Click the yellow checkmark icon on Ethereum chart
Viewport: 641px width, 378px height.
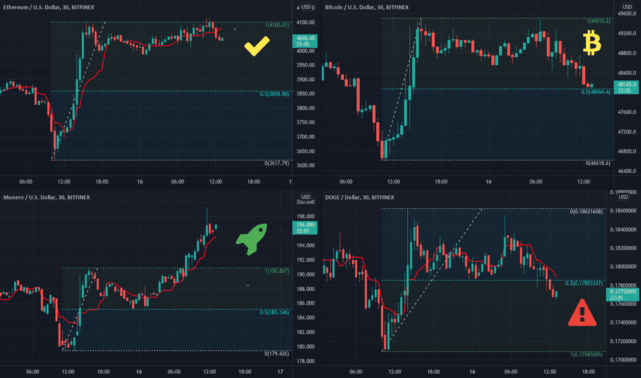click(257, 46)
